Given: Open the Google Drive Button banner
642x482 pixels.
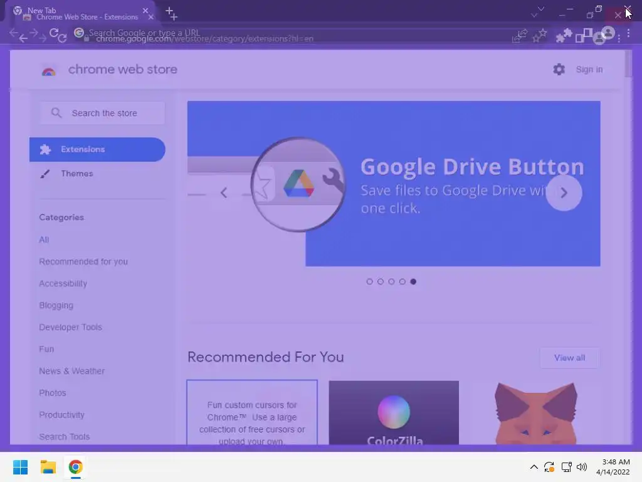Looking at the screenshot, I should 394,184.
